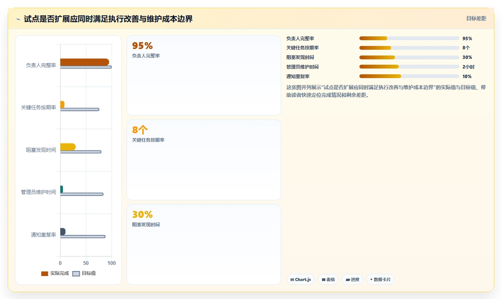The height and width of the screenshot is (299, 502).
Task: Click the x-axis tick 50
Action: [x=86, y=263]
